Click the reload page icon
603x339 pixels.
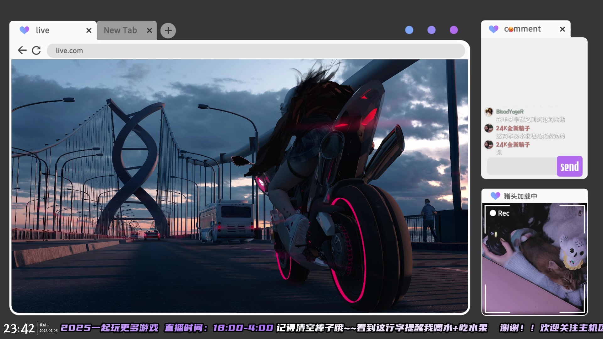(36, 50)
